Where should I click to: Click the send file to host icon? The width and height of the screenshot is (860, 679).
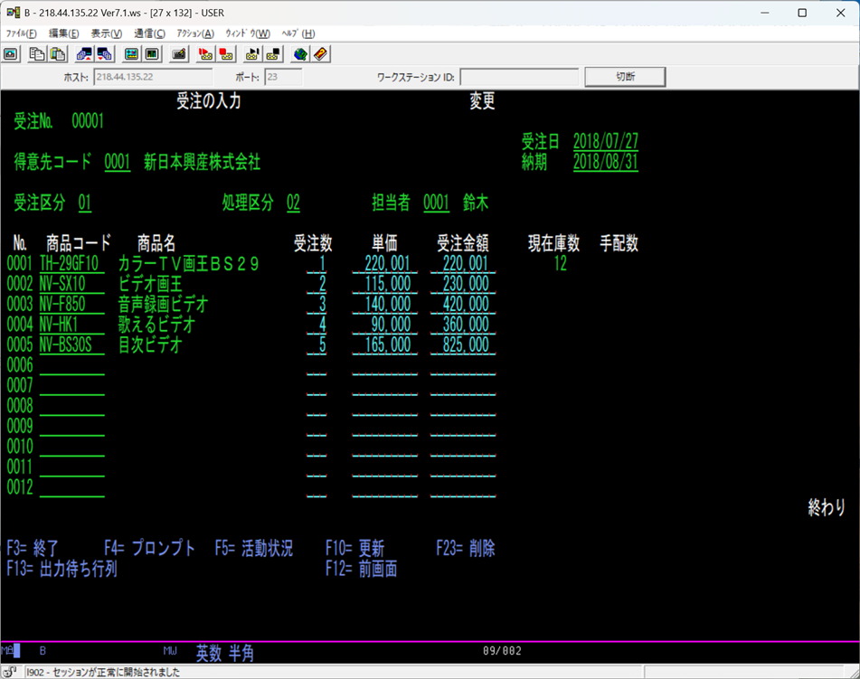click(x=84, y=53)
